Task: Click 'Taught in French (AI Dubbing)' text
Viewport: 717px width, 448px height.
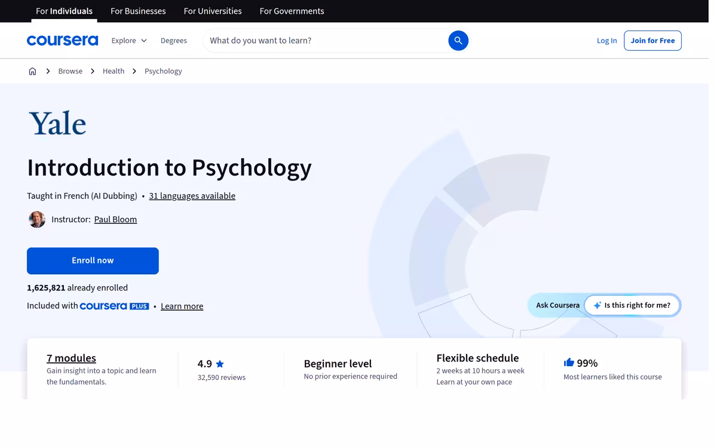Action: pyautogui.click(x=82, y=196)
